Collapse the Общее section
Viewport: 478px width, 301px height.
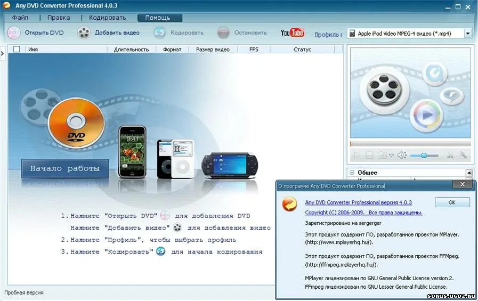[352, 173]
